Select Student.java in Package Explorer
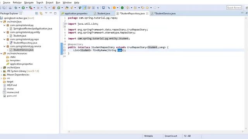248x139 pixels. pyautogui.click(x=20, y=36)
